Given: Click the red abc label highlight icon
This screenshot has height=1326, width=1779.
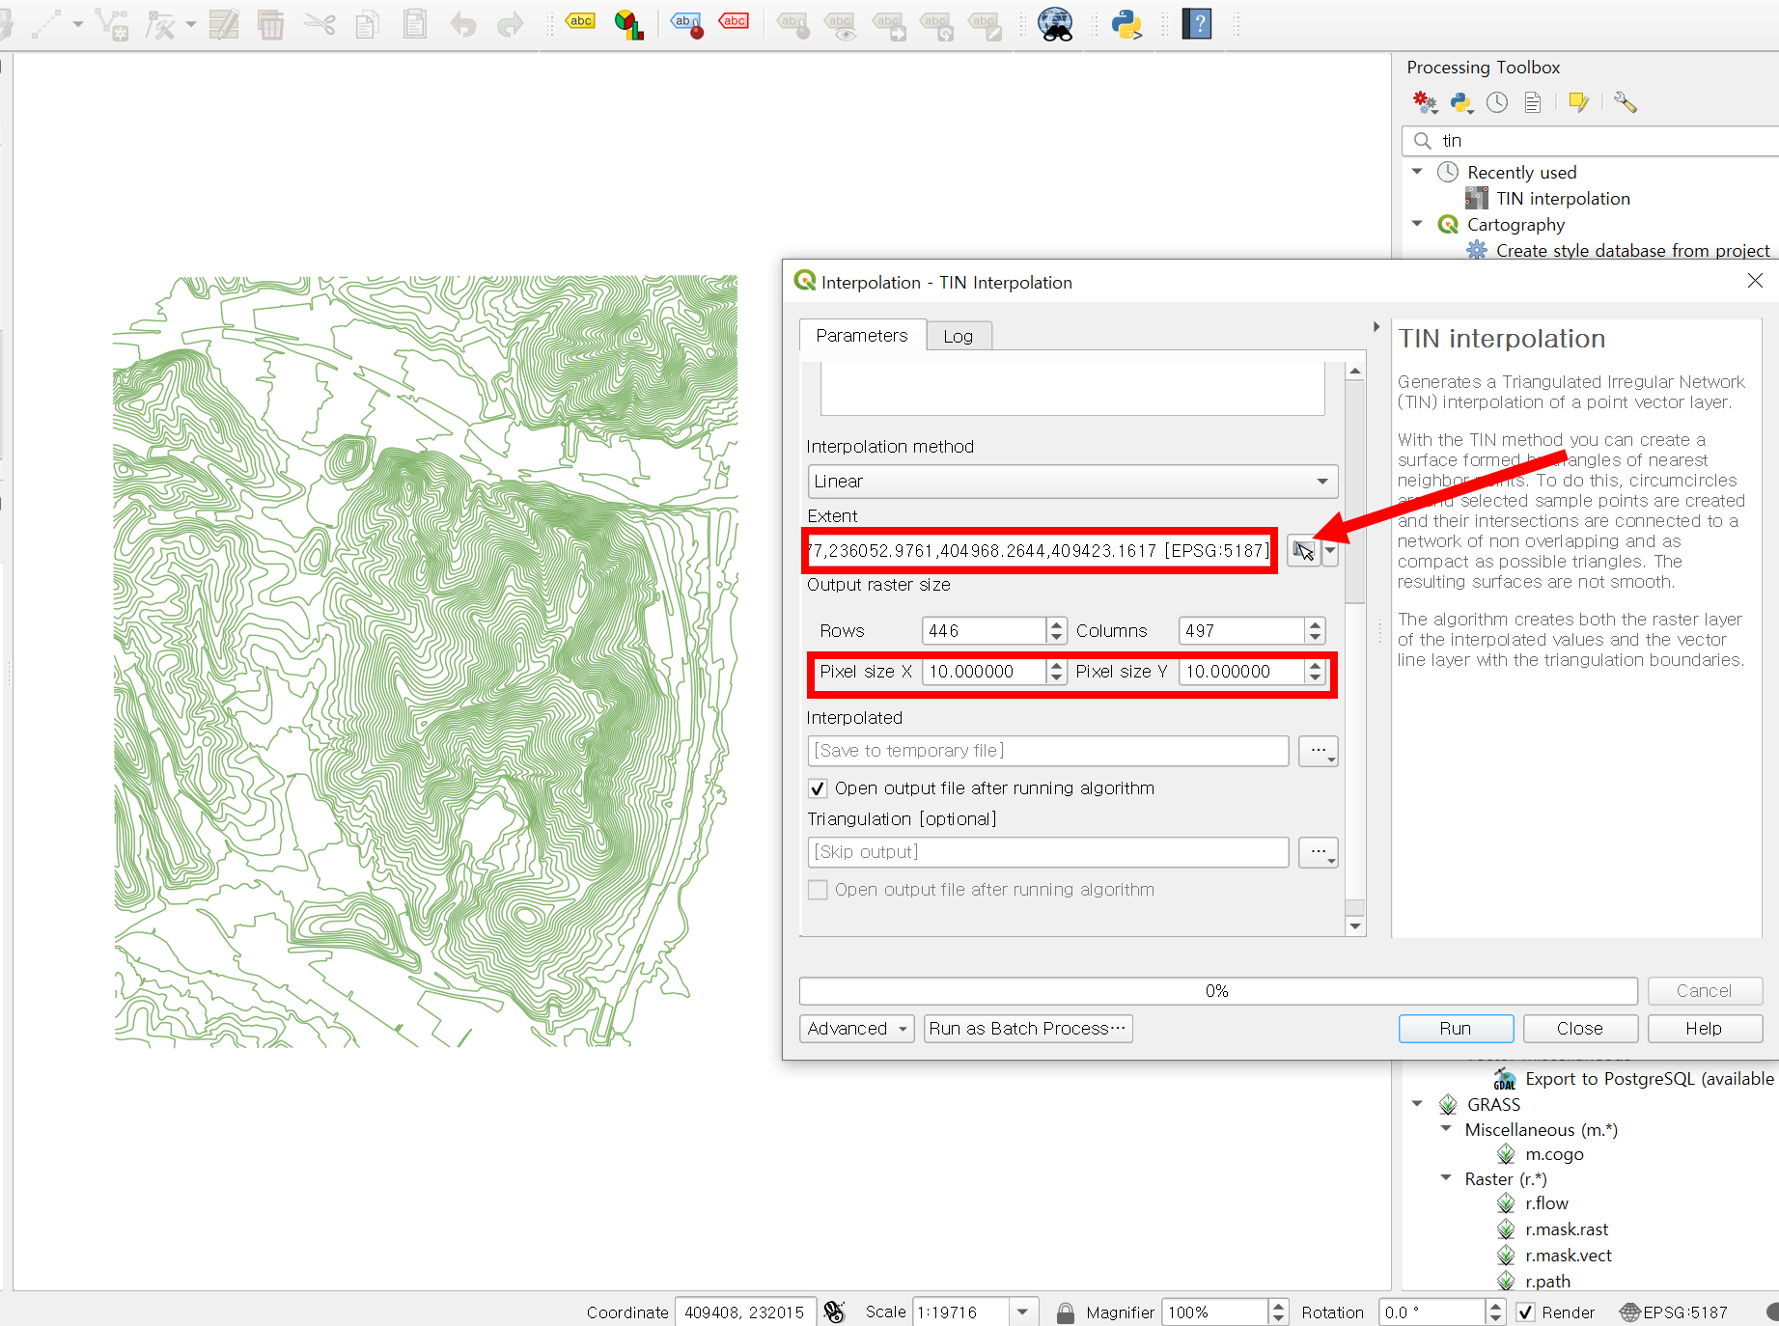Looking at the screenshot, I should [735, 22].
